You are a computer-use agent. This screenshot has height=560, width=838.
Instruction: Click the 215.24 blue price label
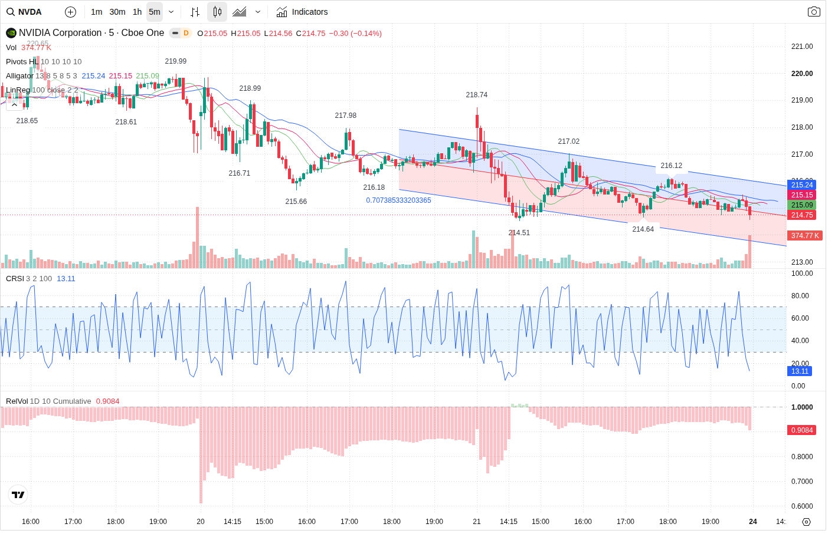tap(802, 185)
